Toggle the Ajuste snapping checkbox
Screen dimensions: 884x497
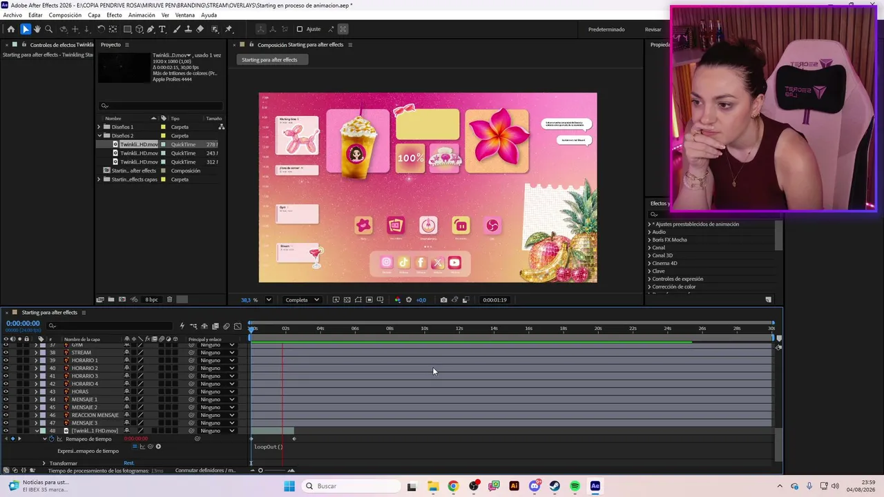pos(300,29)
